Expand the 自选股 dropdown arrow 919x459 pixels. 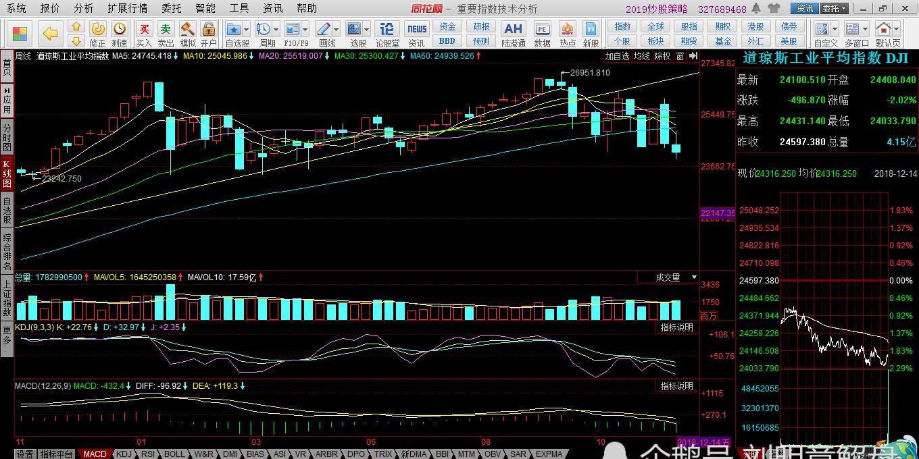point(247,30)
